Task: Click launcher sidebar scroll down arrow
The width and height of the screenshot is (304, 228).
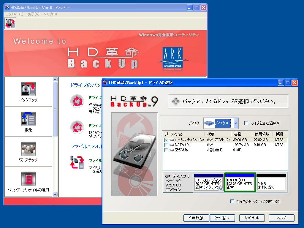Action: coord(55,194)
